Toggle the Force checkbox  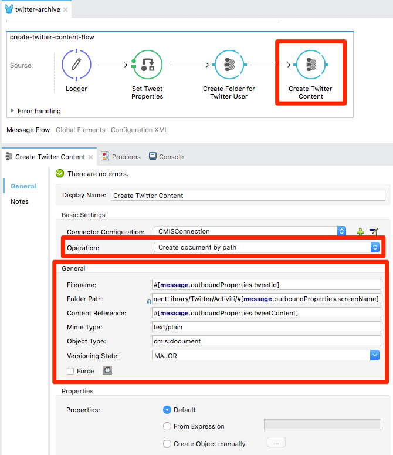pos(70,371)
